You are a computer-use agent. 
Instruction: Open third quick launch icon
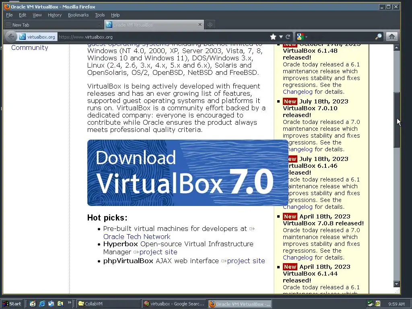(51, 304)
